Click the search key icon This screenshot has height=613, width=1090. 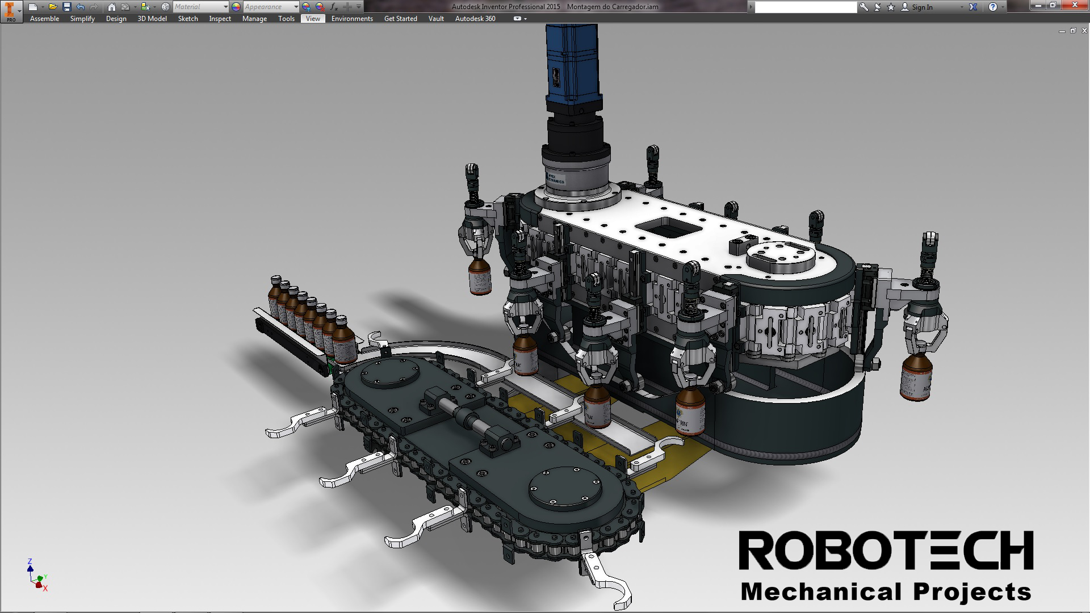[864, 7]
